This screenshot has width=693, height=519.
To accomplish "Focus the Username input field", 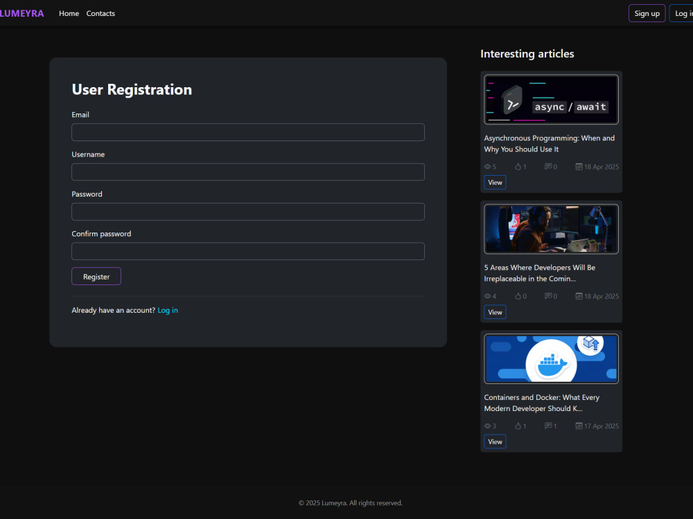I will point(248,172).
